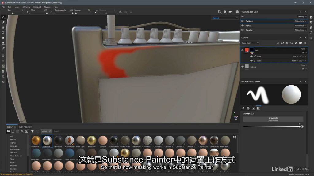Open the Mode menu
This screenshot has height=176, width=314.
coord(17,7)
